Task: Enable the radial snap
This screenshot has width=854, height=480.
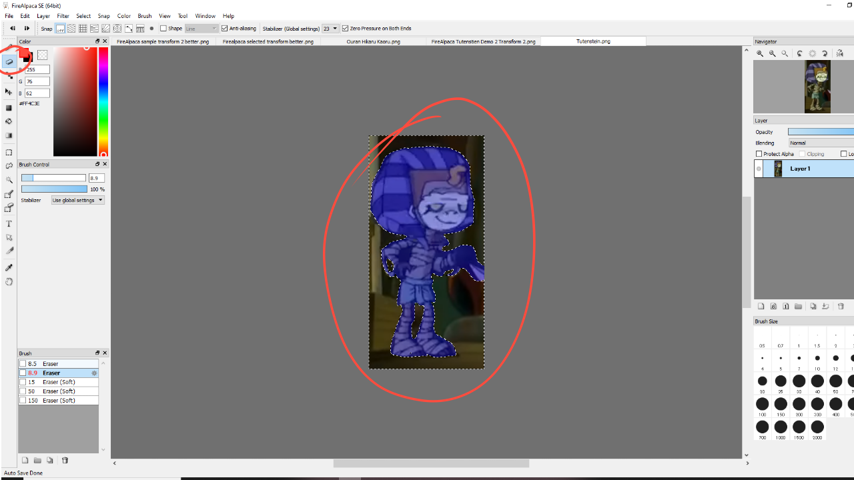Action: (x=105, y=29)
